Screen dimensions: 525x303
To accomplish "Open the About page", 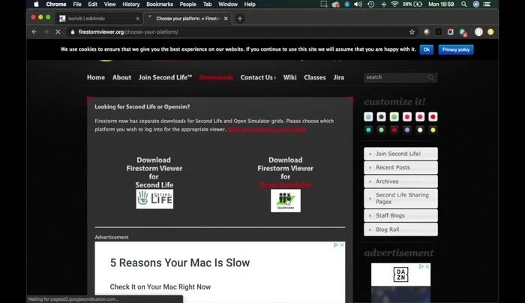I will pos(121,77).
